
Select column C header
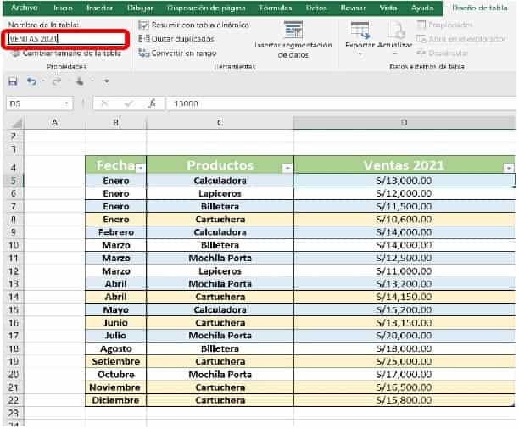[x=220, y=123]
